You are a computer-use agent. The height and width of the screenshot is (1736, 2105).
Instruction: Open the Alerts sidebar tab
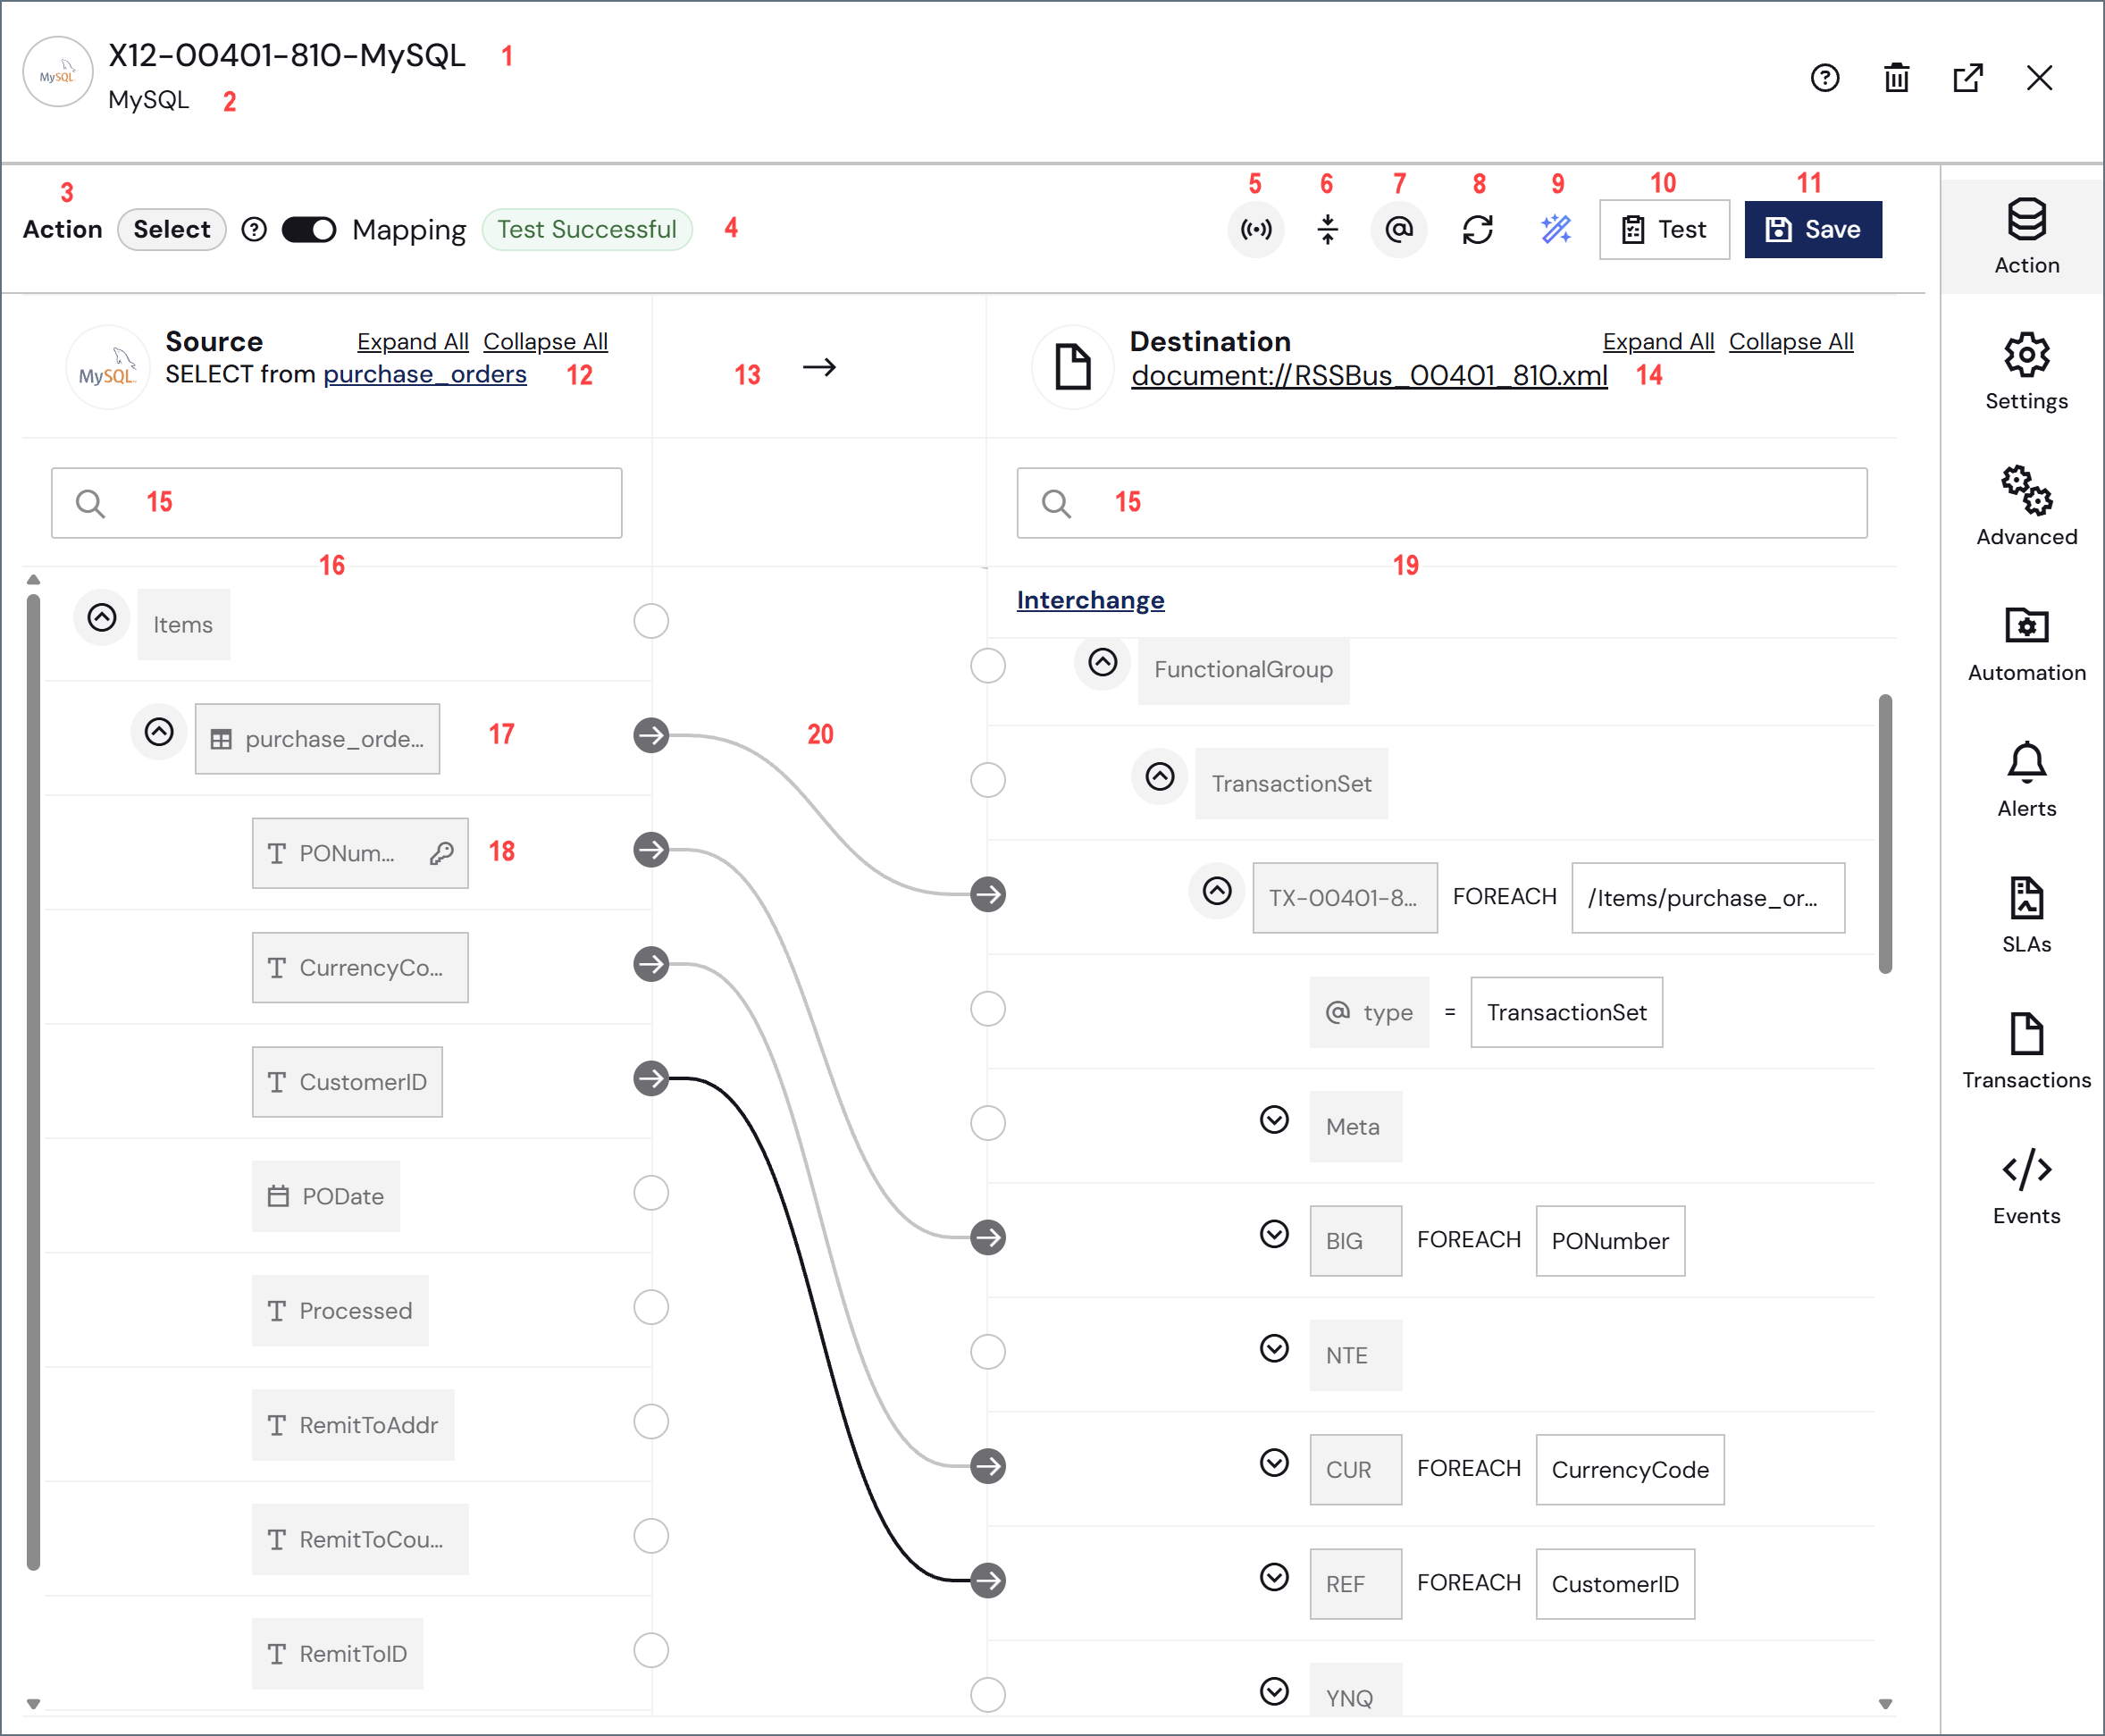[x=2026, y=780]
